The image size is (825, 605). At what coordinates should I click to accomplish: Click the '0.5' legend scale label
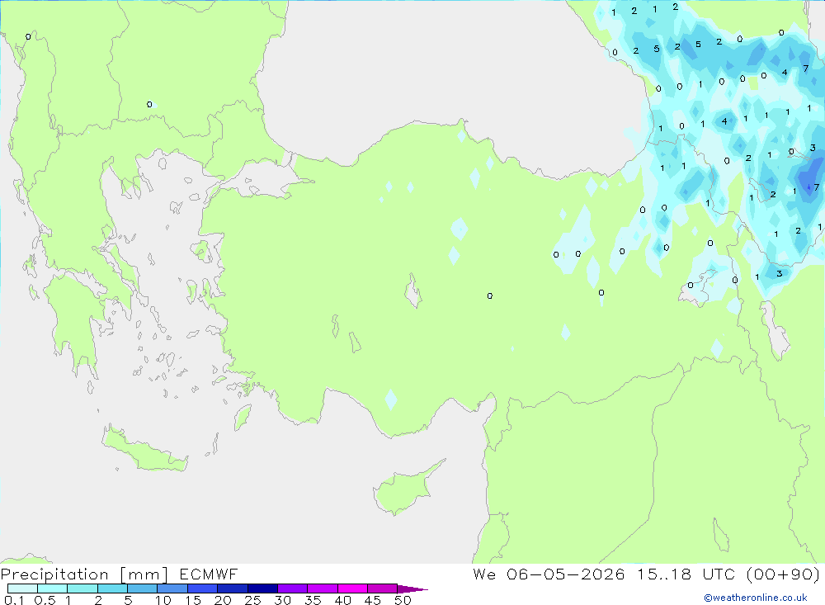point(45,600)
